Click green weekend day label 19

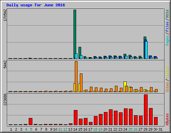pyautogui.click(x=100, y=129)
